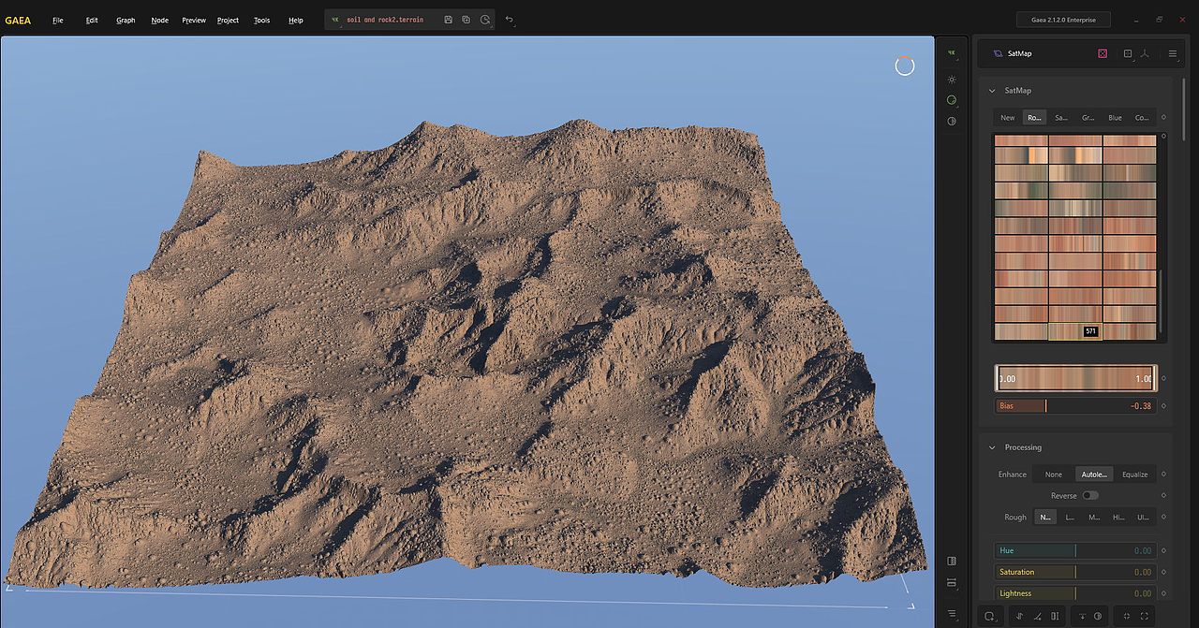Collapse the Processing section
This screenshot has height=628, width=1199.
[x=992, y=447]
